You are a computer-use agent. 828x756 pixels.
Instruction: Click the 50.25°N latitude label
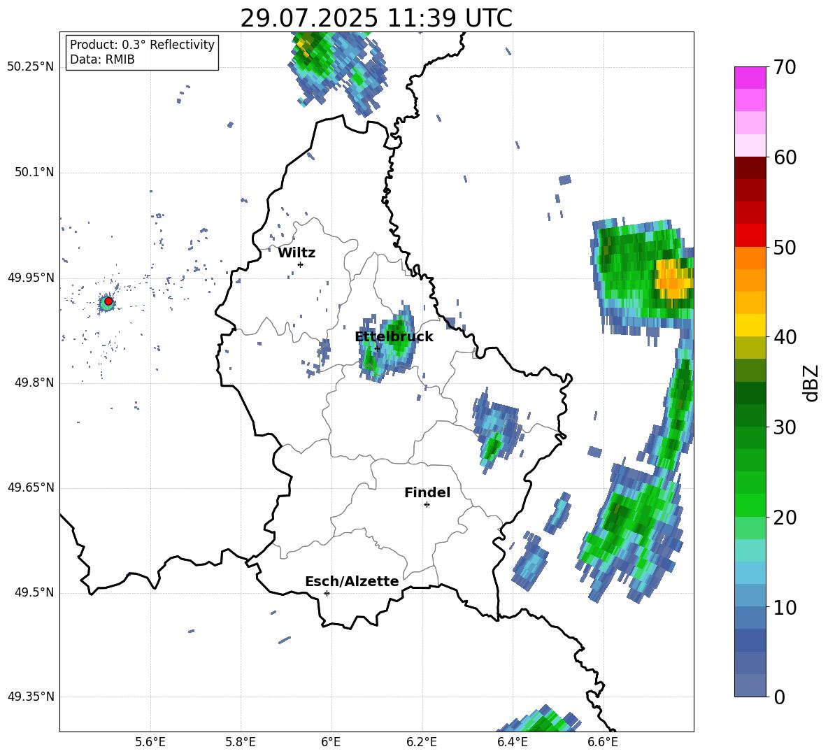[x=31, y=67]
